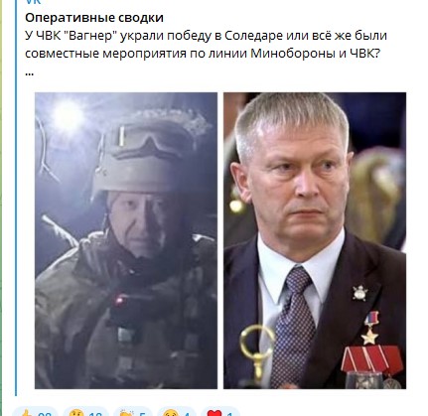428x416 pixels.
Task: Choose the sad face reaction
Action: (177, 412)
